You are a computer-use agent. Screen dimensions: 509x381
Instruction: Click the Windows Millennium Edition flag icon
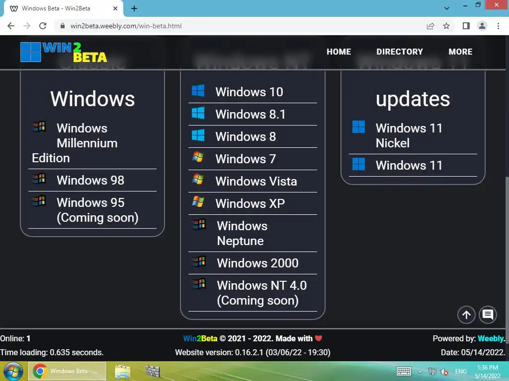[39, 127]
